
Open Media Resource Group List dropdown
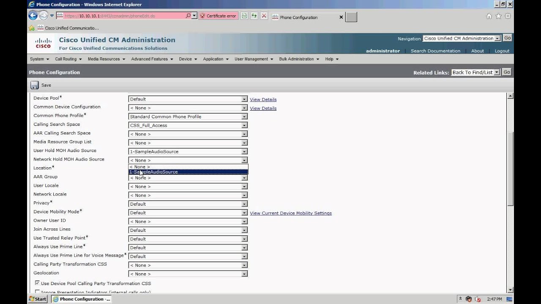(188, 143)
